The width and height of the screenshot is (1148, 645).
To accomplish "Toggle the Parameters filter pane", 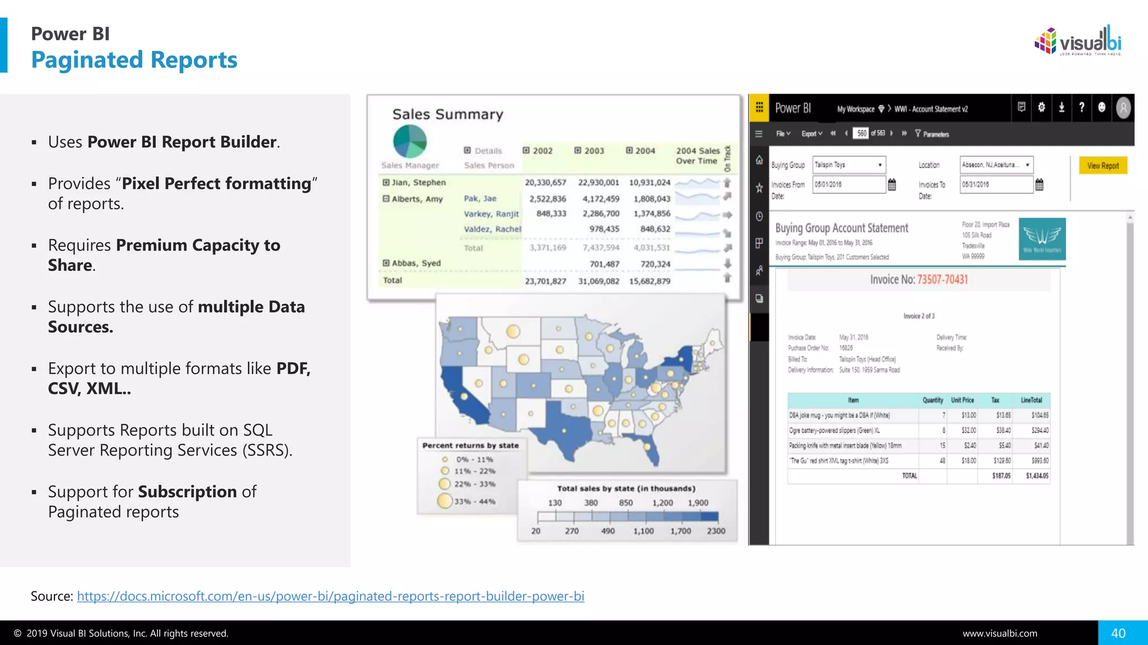I will coord(932,134).
